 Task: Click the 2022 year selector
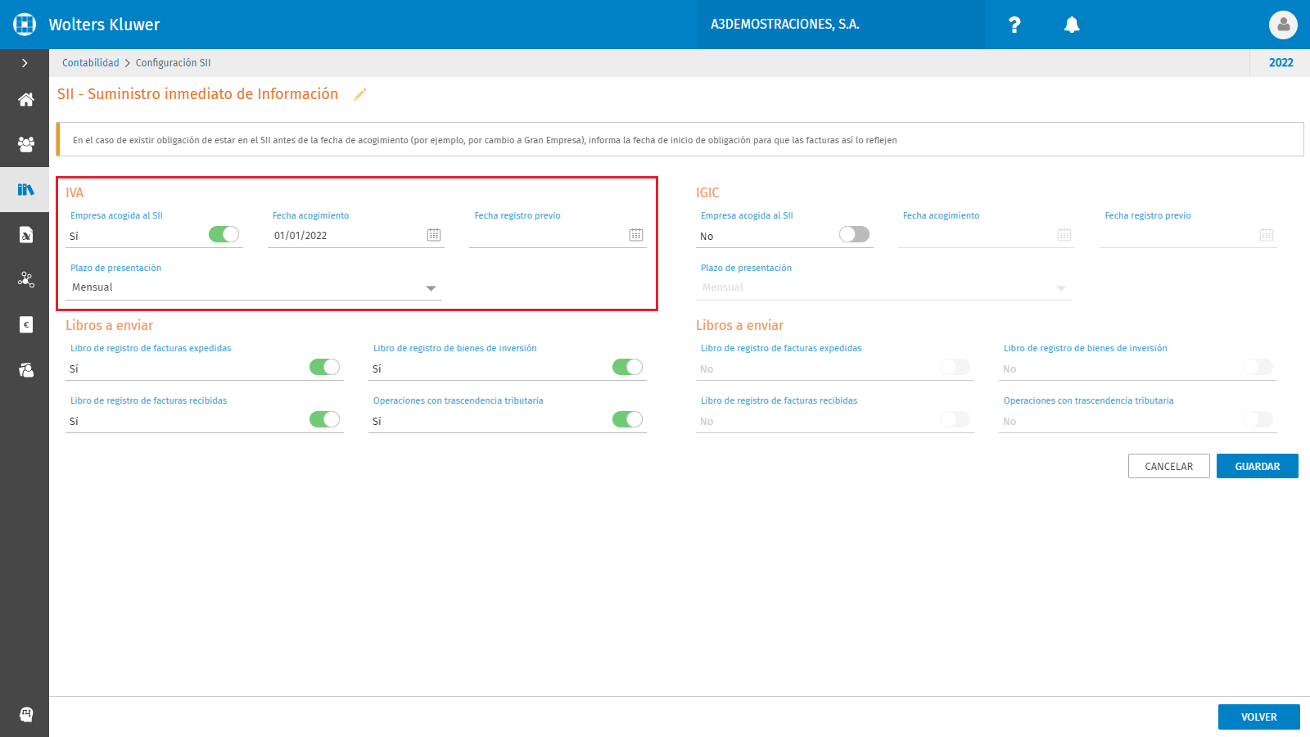[x=1281, y=63]
